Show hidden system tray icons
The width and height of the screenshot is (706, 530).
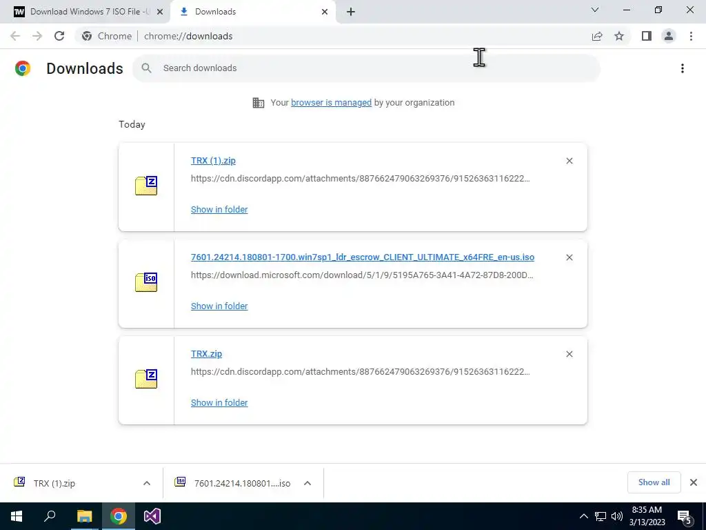[583, 516]
